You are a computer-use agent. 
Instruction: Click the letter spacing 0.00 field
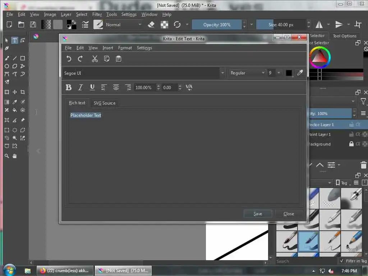170,88
